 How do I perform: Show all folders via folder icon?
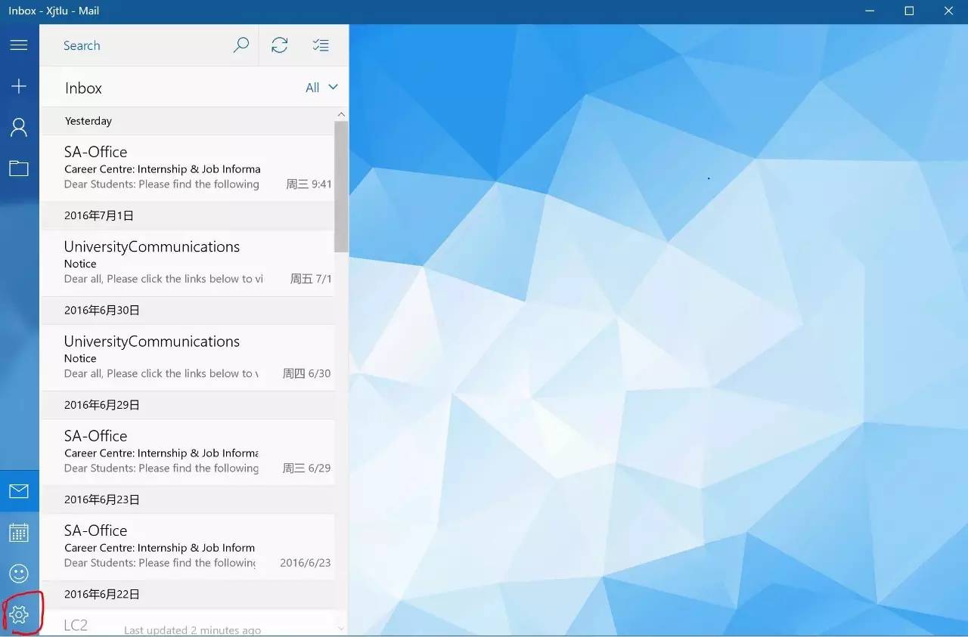pos(19,168)
